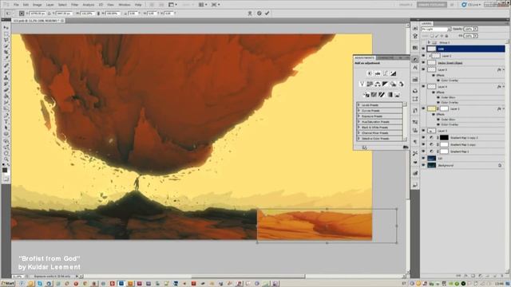Add a Curves adjustment from the icons

pyautogui.click(x=386, y=73)
